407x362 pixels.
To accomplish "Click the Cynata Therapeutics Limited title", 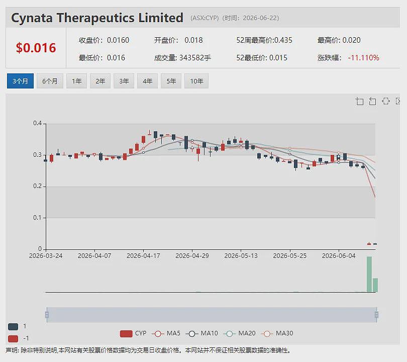I will coord(97,18).
